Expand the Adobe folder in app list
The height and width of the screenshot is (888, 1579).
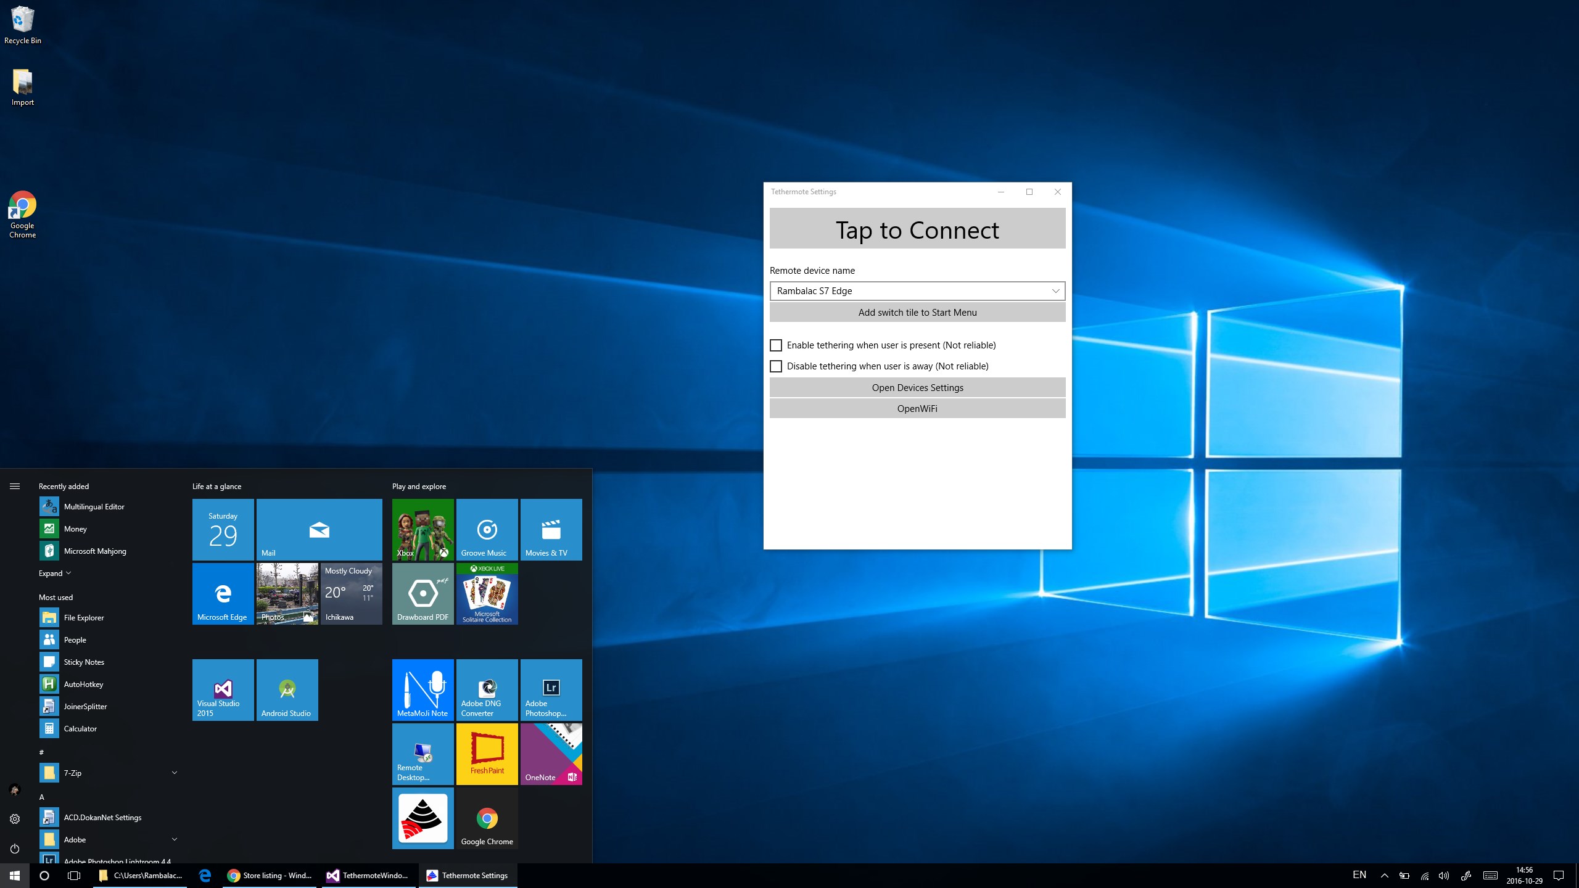[x=174, y=839]
